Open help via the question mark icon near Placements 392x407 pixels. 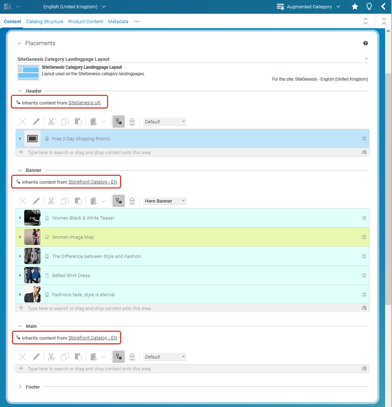(366, 43)
